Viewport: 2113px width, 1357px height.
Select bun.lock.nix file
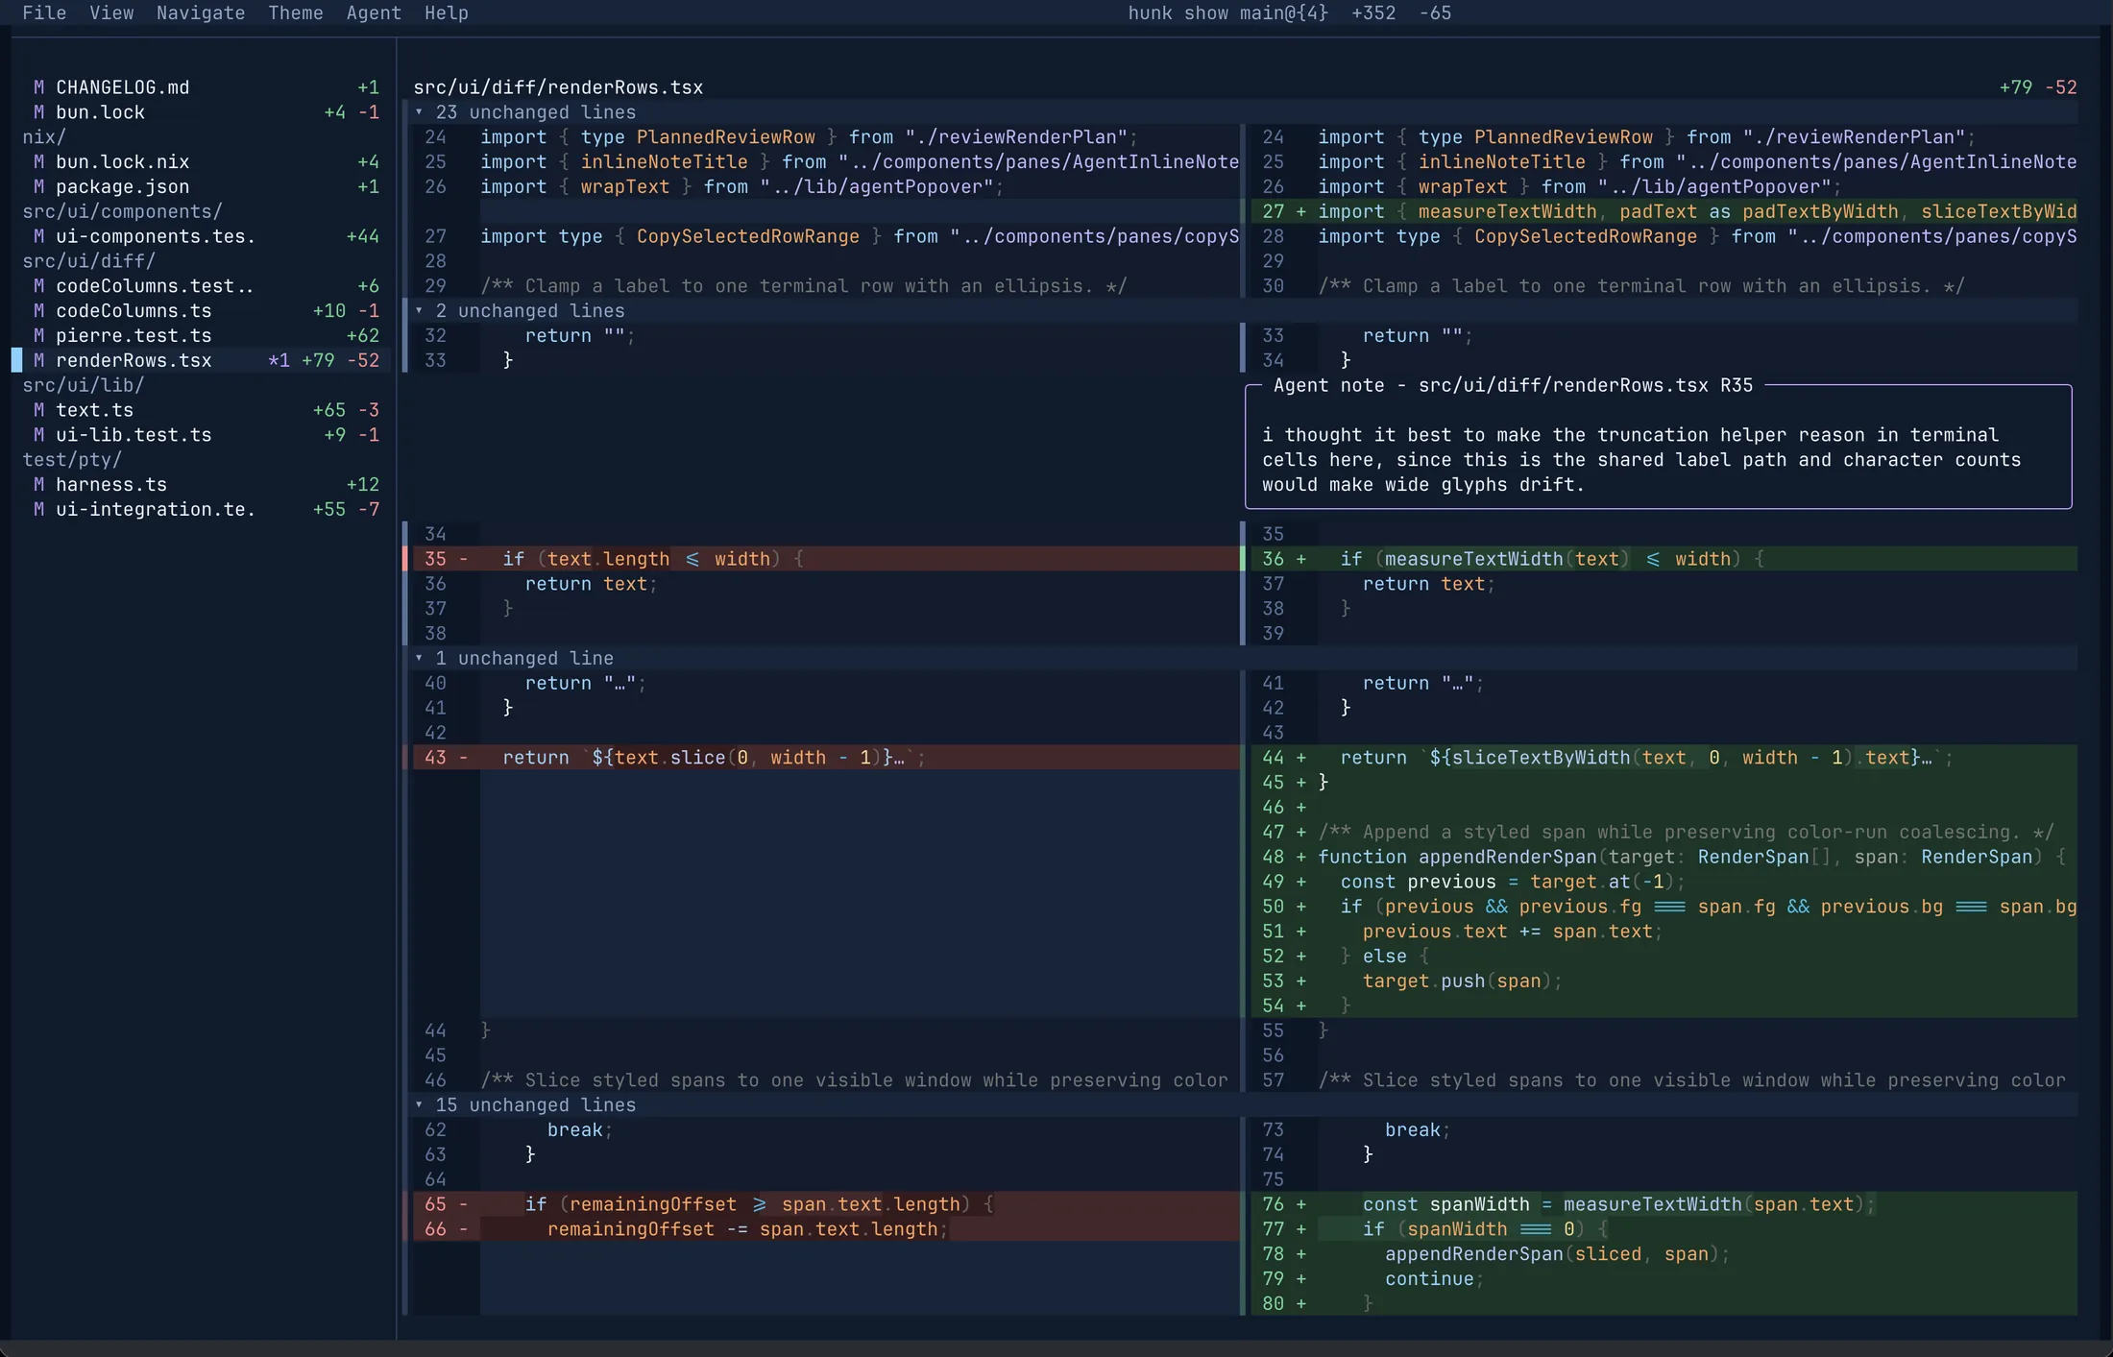(x=202, y=161)
